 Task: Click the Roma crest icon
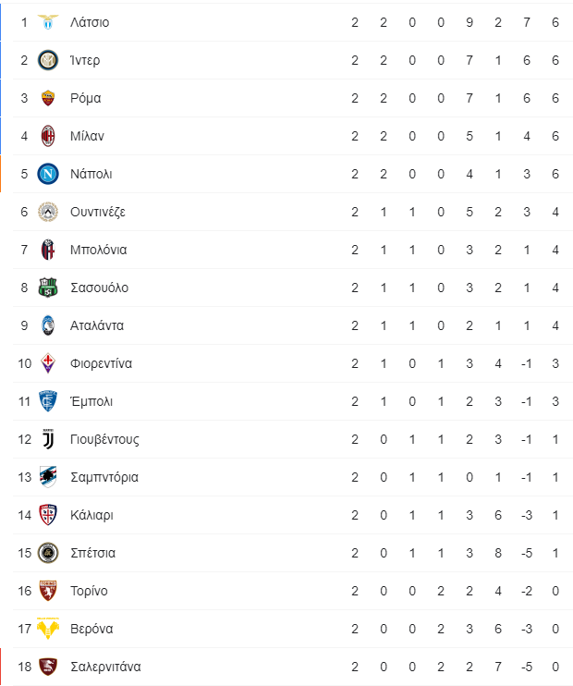tap(48, 98)
